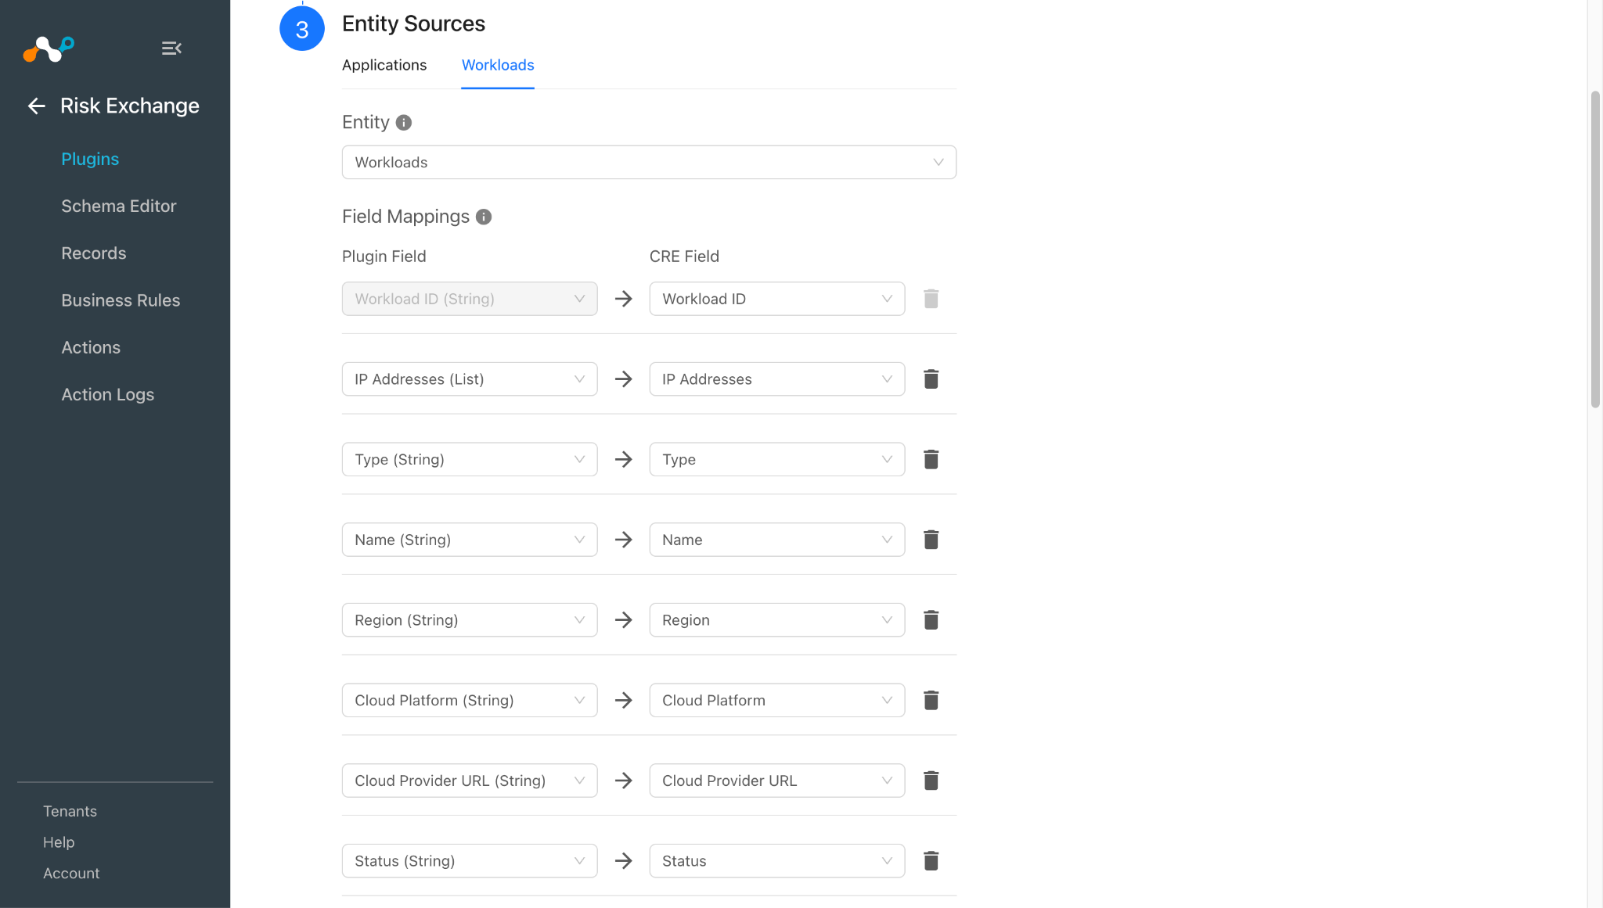Open Region CRE field dropdown
Viewport: 1603px width, 908px height.
coord(777,620)
